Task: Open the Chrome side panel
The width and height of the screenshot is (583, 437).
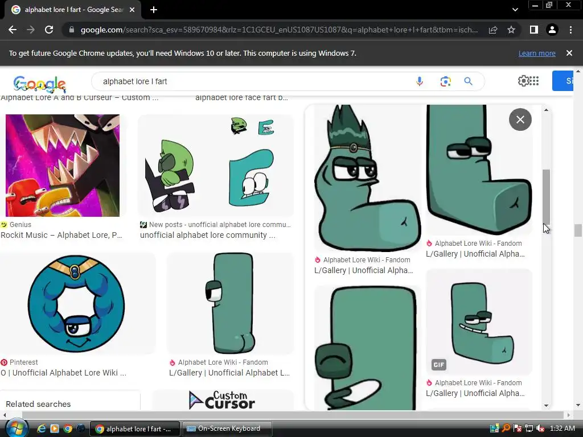Action: tap(534, 30)
